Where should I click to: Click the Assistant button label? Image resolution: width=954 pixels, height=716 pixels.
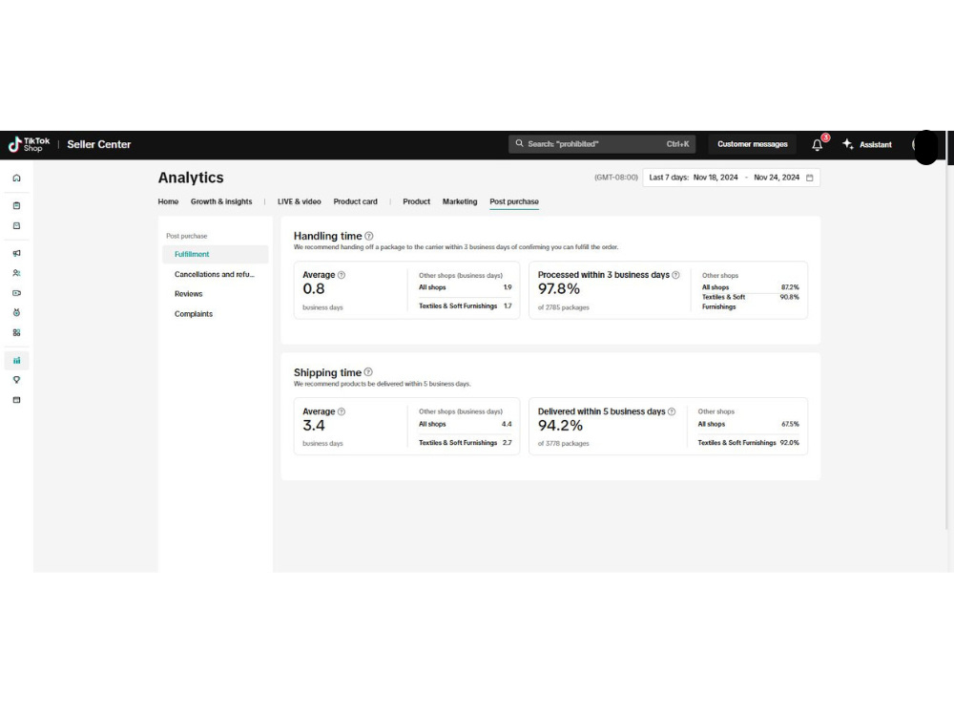point(876,145)
